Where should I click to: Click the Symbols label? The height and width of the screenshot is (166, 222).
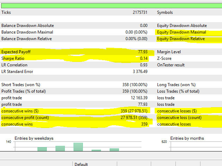[165, 12]
